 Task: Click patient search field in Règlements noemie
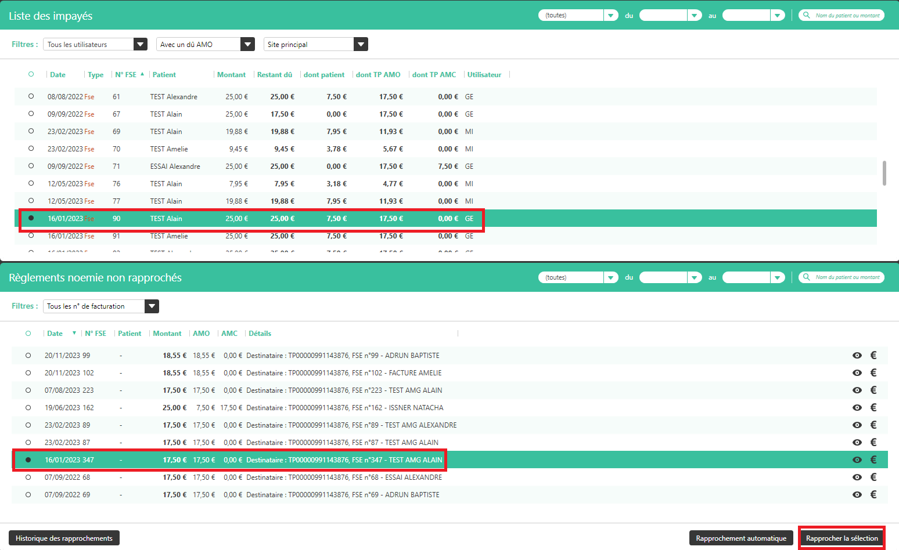coord(847,277)
